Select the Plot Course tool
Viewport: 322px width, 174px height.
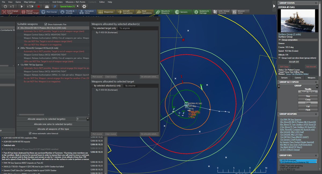click(x=49, y=12)
